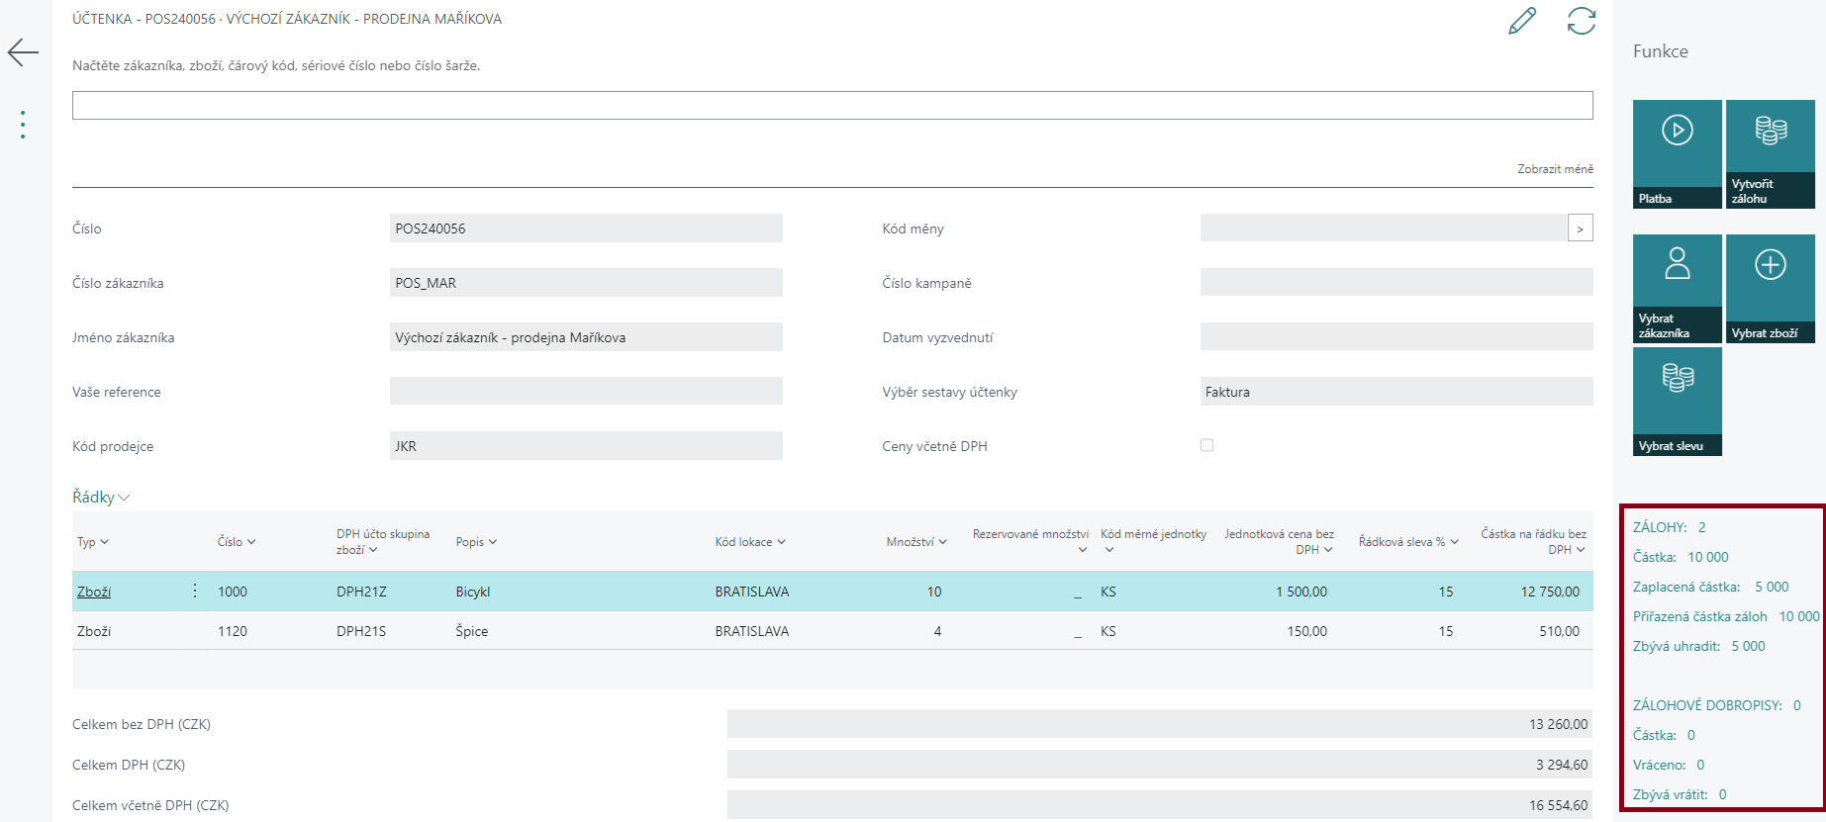Click Celkem DPH value 3 294,60
1826x822 pixels.
(1160, 765)
